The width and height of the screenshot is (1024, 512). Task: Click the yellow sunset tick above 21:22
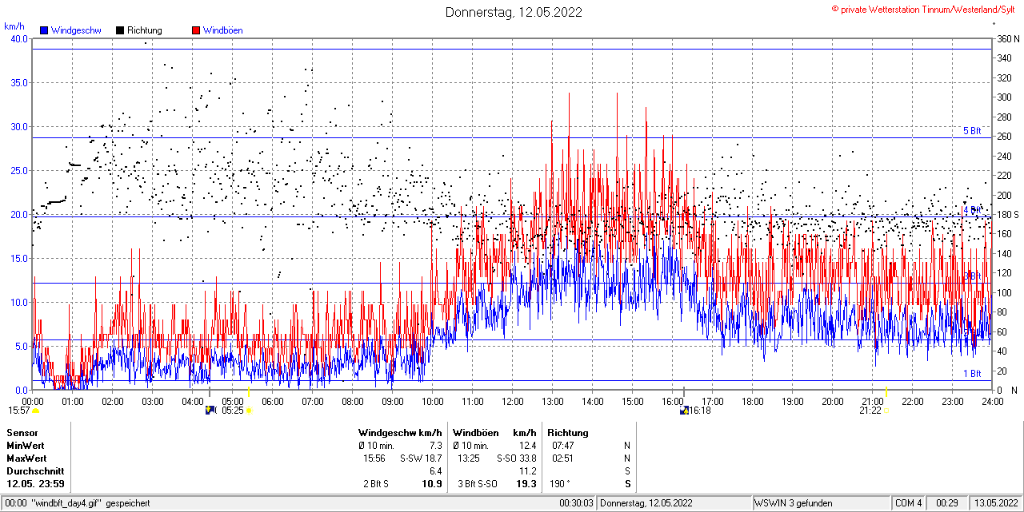click(x=886, y=392)
